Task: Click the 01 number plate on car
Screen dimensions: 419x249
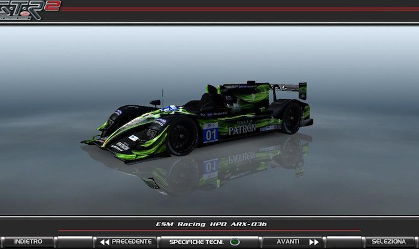Action: click(x=211, y=133)
